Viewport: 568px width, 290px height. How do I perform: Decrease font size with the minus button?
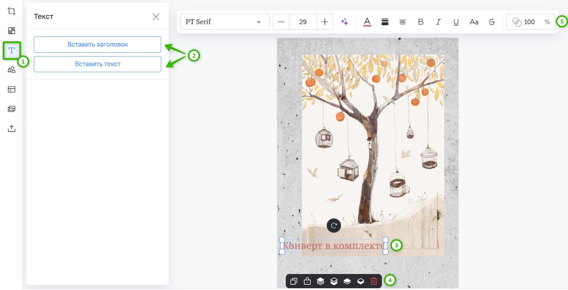tap(281, 22)
